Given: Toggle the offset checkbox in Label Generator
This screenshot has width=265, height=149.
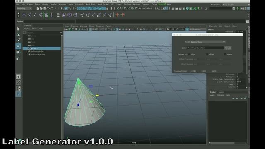Looking at the screenshot, I should point(207,54).
